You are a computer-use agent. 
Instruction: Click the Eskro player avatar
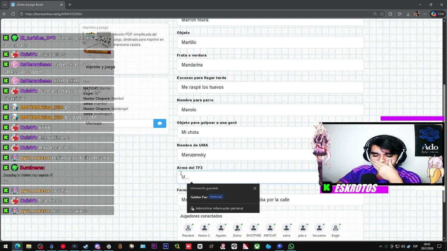237,228
